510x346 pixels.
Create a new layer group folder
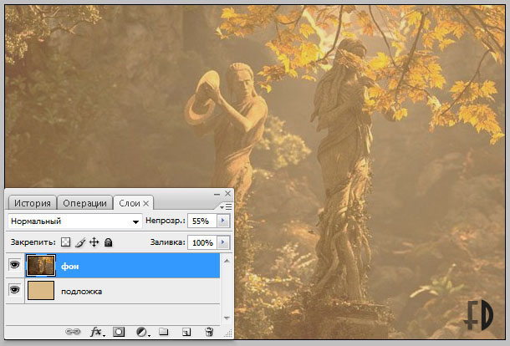[x=164, y=332]
